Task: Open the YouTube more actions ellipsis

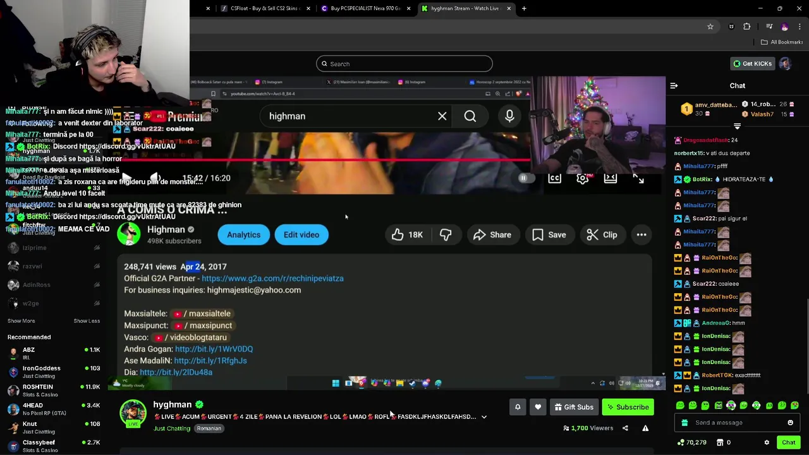Action: point(642,234)
